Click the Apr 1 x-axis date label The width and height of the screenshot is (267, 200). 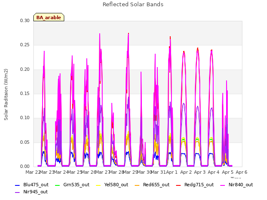(172, 172)
